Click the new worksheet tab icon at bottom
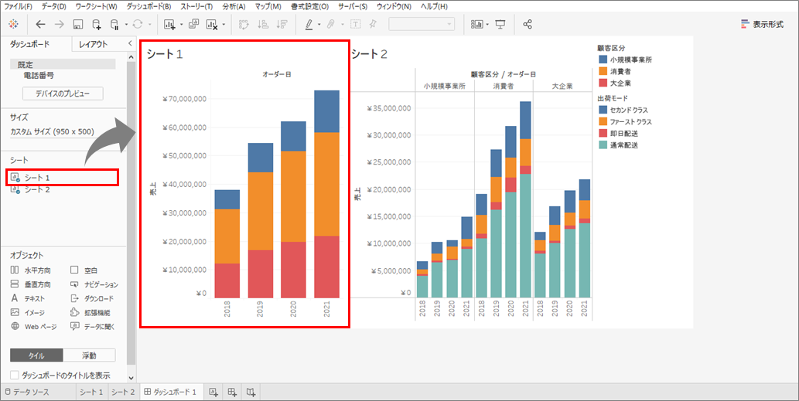The image size is (799, 401). click(213, 392)
